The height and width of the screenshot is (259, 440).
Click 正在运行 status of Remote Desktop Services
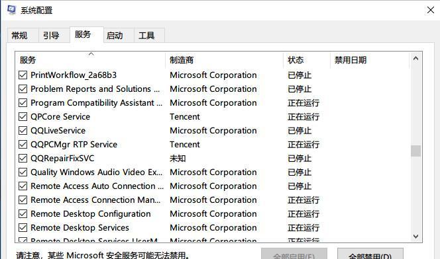click(303, 228)
